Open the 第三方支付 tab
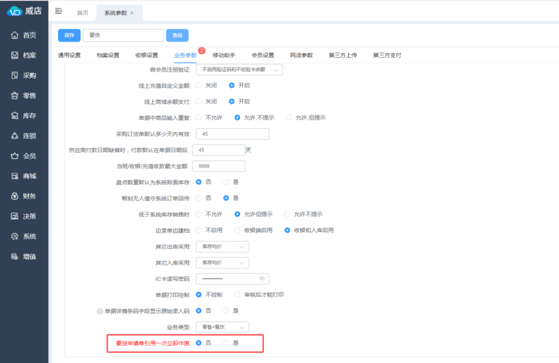The width and height of the screenshot is (559, 363). pos(387,55)
